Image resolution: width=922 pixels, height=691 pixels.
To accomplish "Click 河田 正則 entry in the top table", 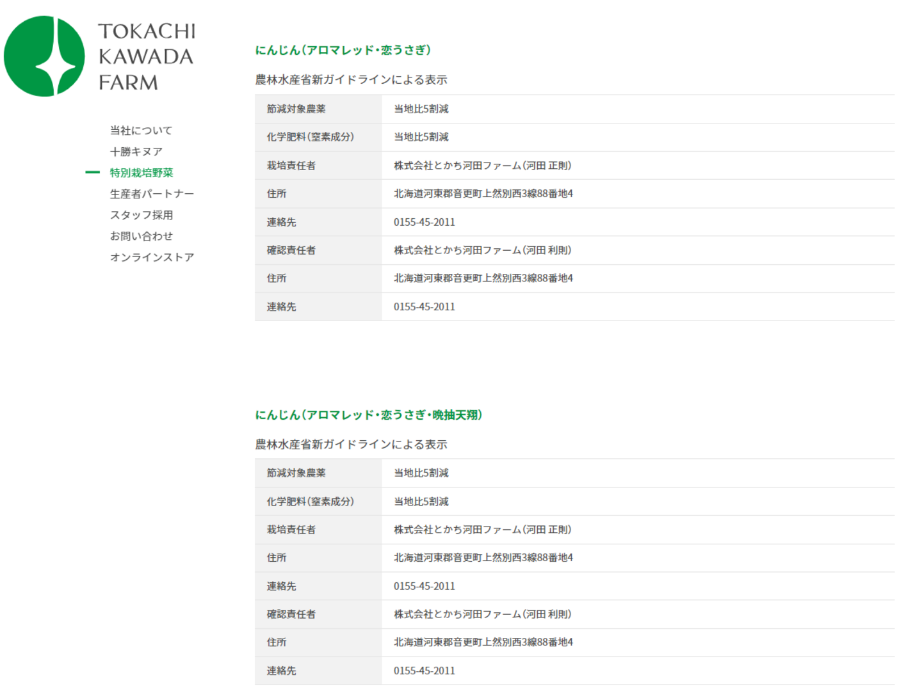I will [482, 166].
